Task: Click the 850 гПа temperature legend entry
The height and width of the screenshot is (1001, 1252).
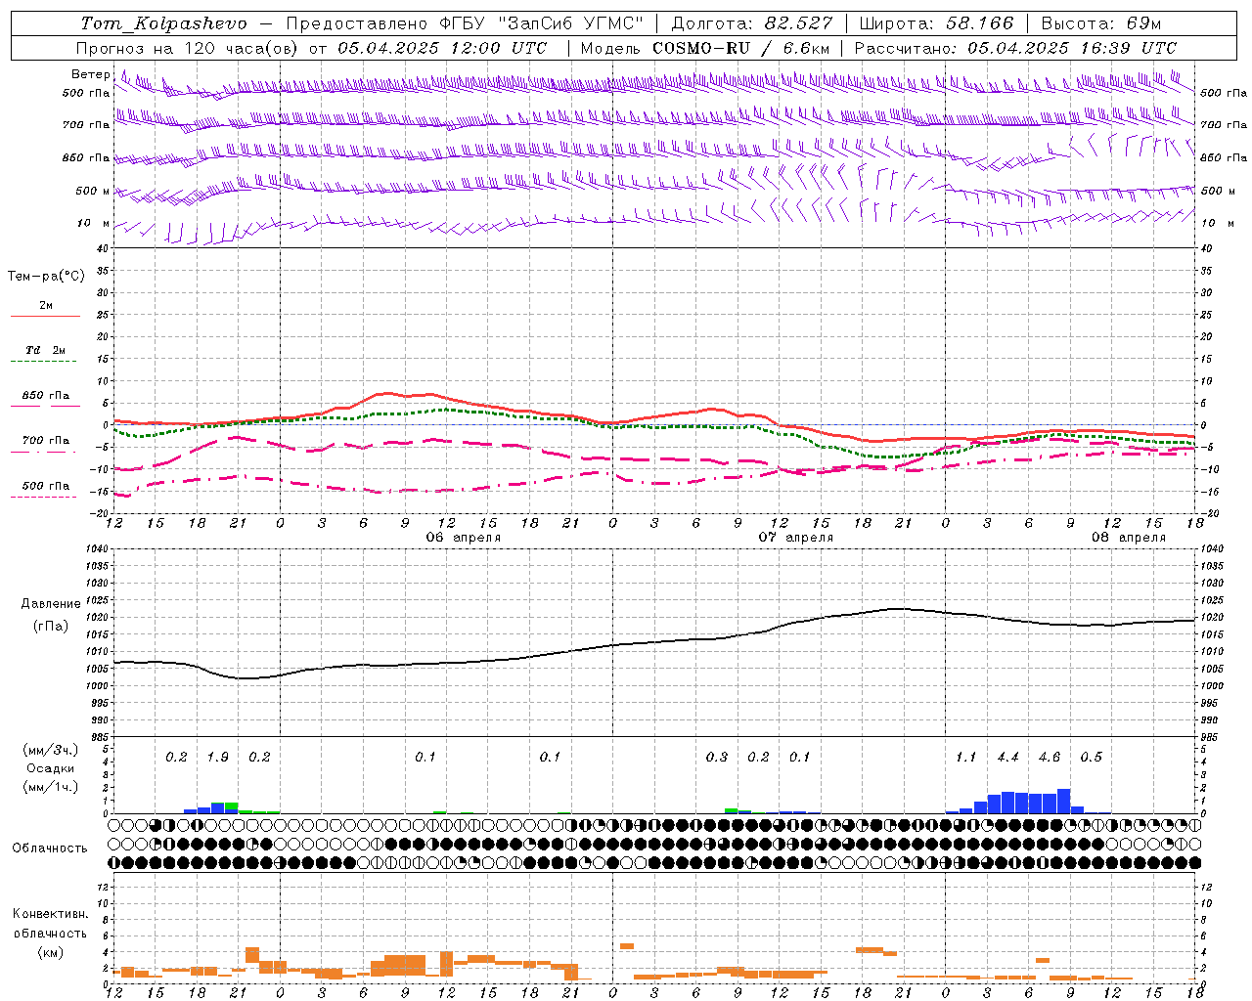Action: click(46, 396)
